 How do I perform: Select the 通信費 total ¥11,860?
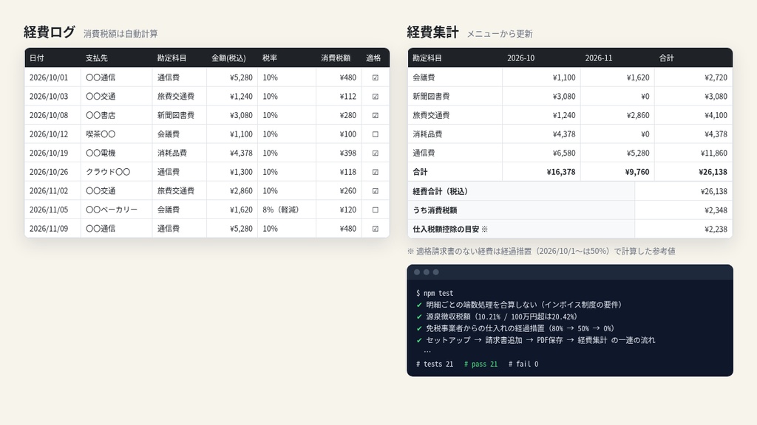coord(693,153)
